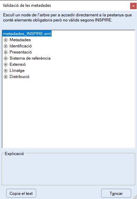Click the Tancar button
Screen dimensions: 137x199
point(116,193)
